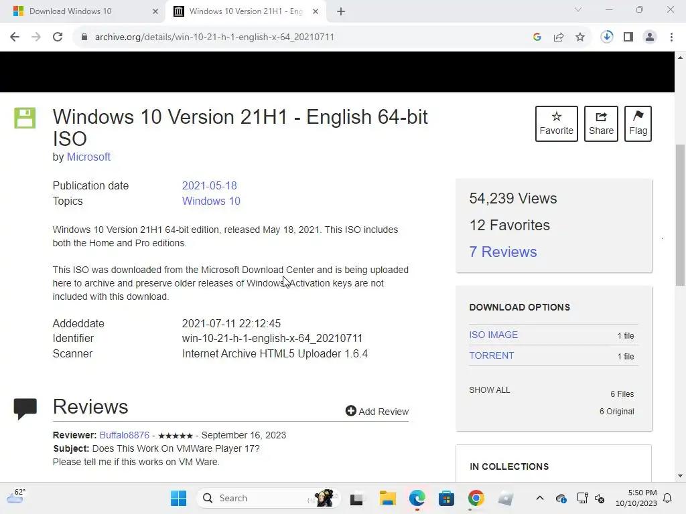686x514 pixels.
Task: View site information lock icon
Action: coord(84,37)
